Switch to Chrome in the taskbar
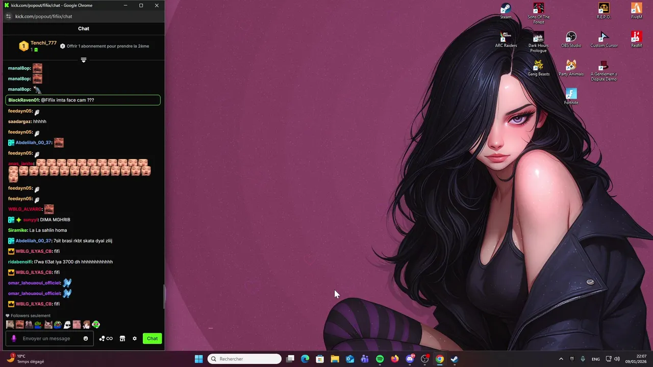The height and width of the screenshot is (367, 653). [440, 359]
